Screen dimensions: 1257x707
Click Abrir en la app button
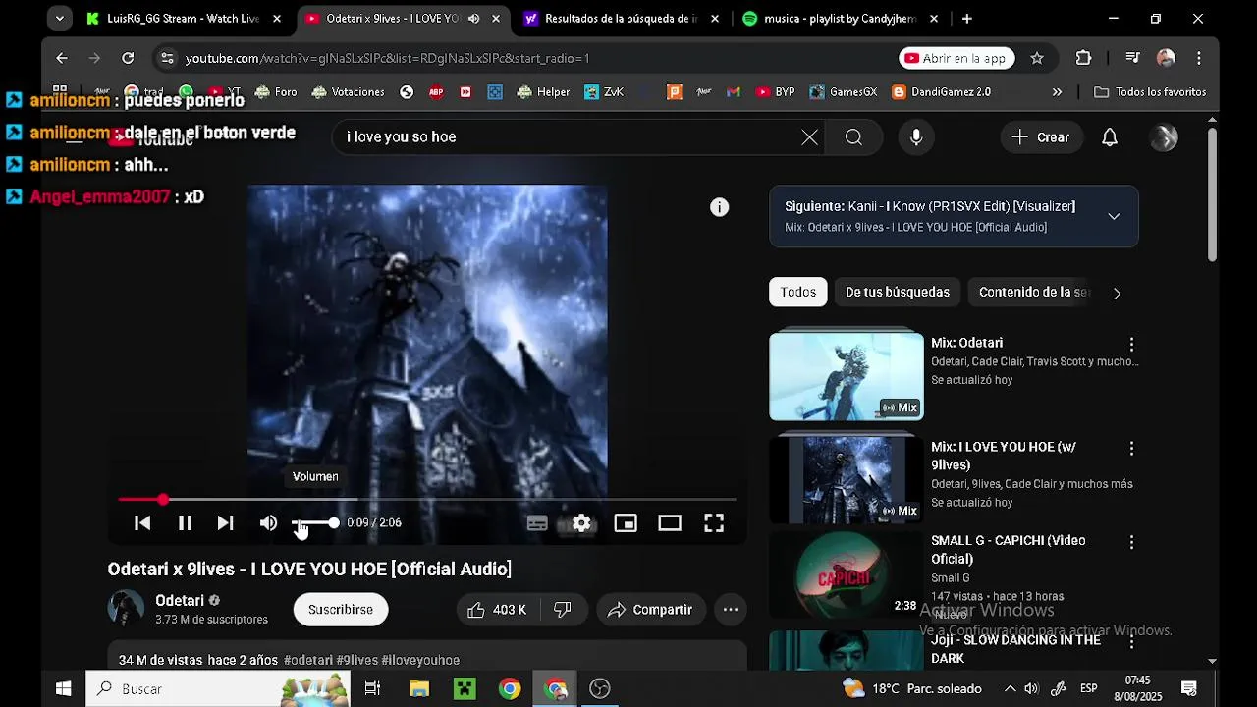pyautogui.click(x=957, y=58)
